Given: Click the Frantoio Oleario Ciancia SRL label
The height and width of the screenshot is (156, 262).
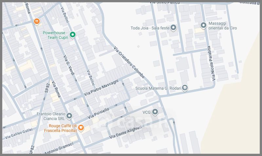Looking at the screenshot, I should coord(51,116).
